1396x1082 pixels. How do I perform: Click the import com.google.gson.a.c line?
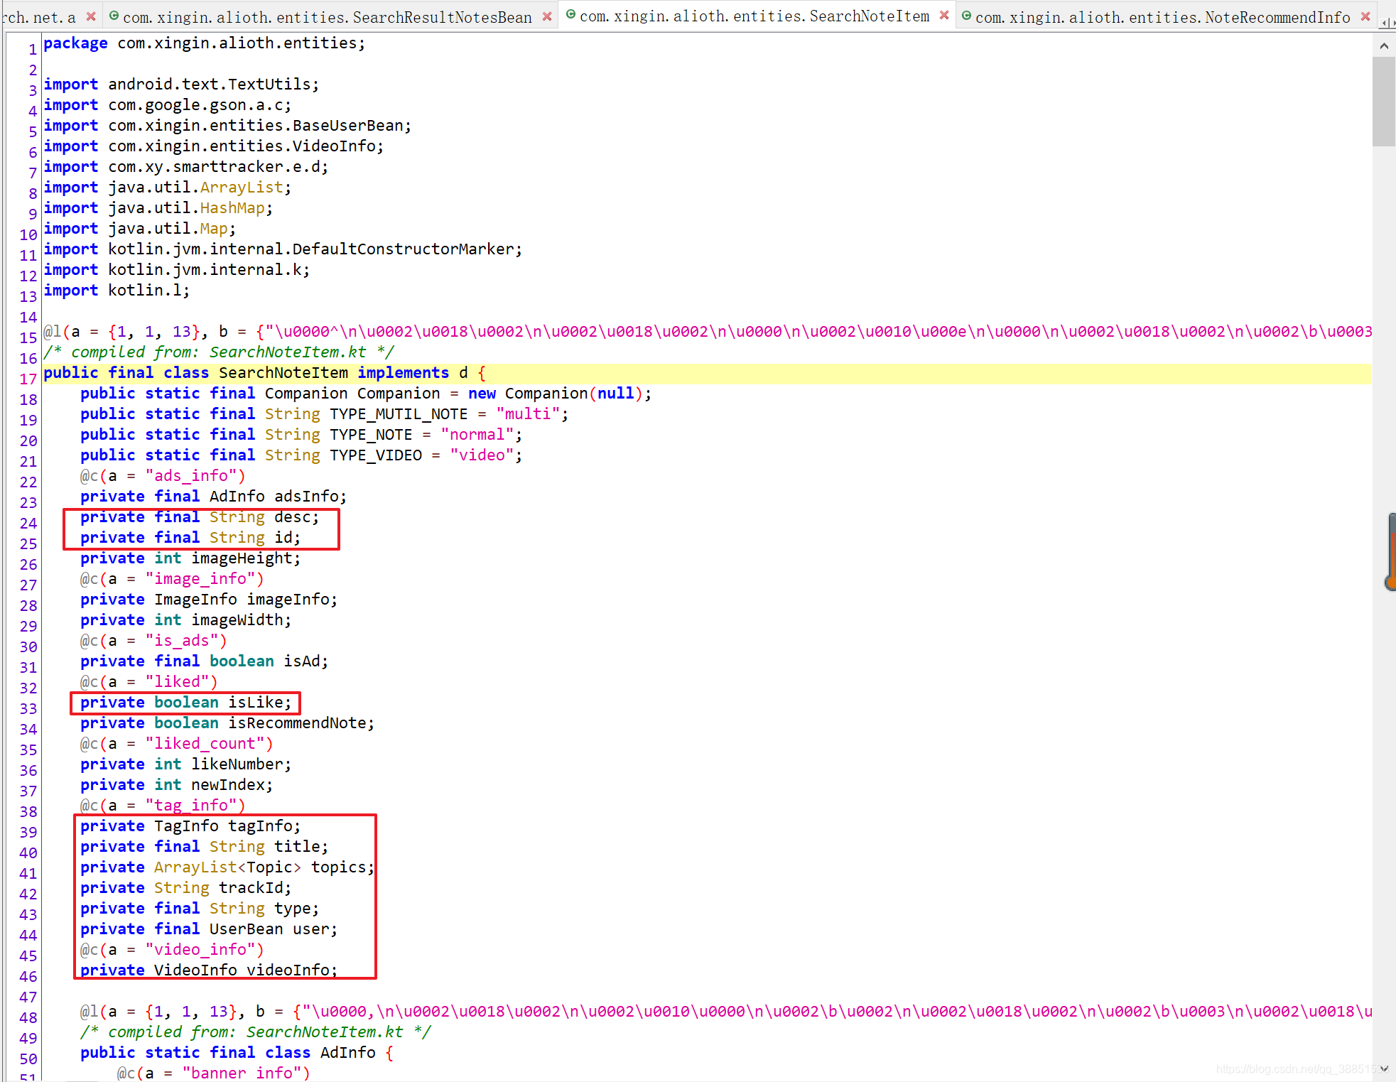point(168,105)
